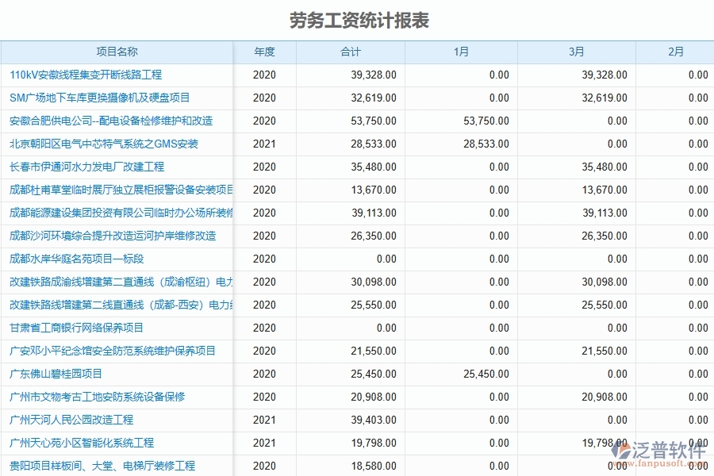Click the 项目名称 column header

coord(117,52)
